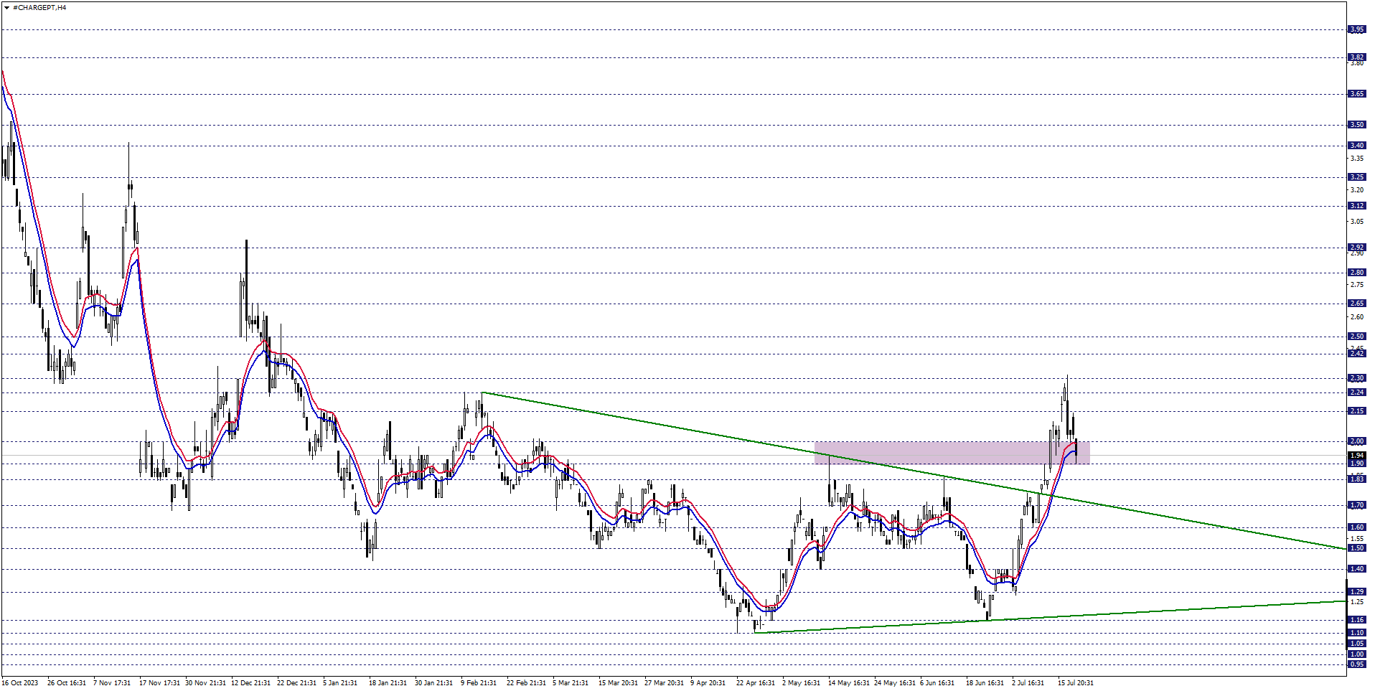Click the 22 Dec 21:31 time label
The width and height of the screenshot is (1375, 691).
[297, 683]
